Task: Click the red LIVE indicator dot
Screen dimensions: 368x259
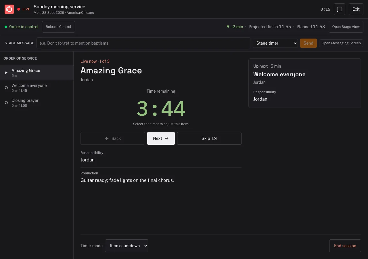Action: click(x=19, y=9)
